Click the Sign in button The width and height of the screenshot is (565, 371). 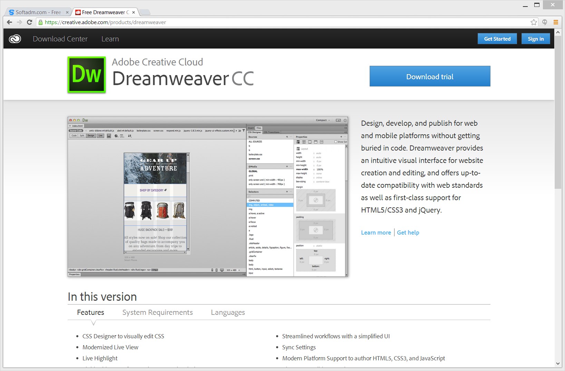point(536,39)
